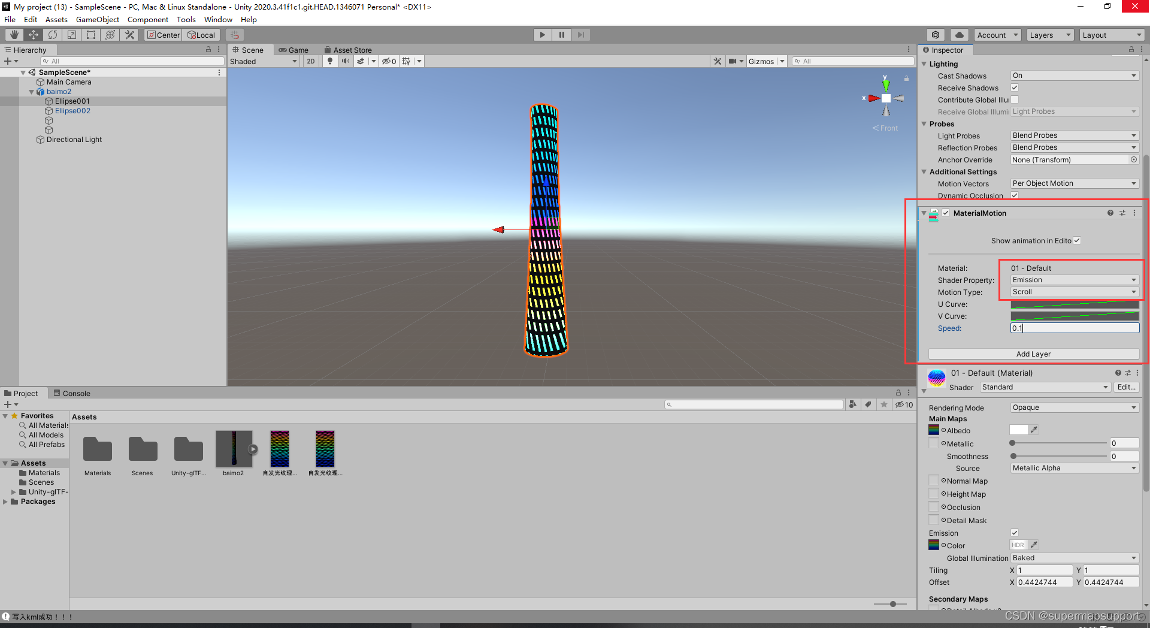Search by type in Project panel

[x=853, y=404]
